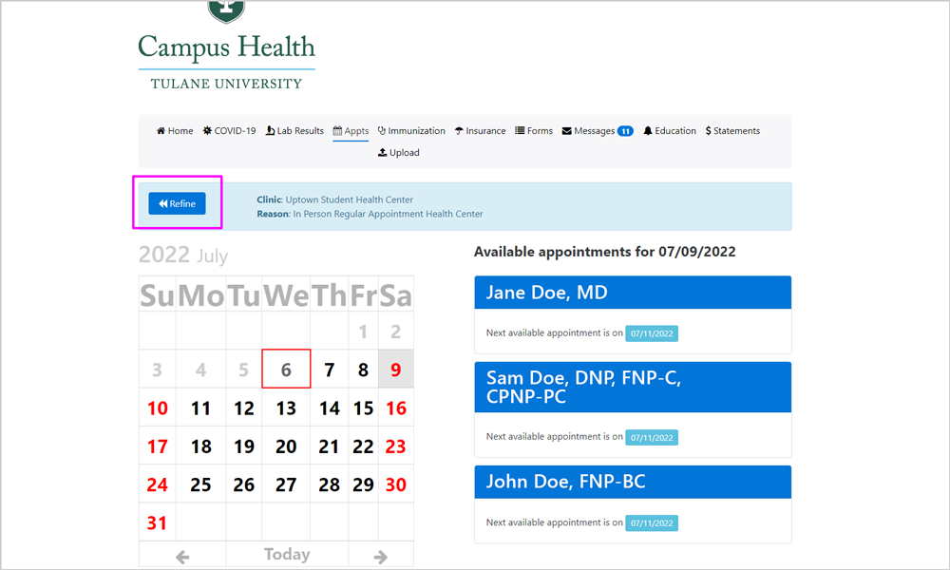
Task: Select July 30 on the calendar
Action: point(395,484)
